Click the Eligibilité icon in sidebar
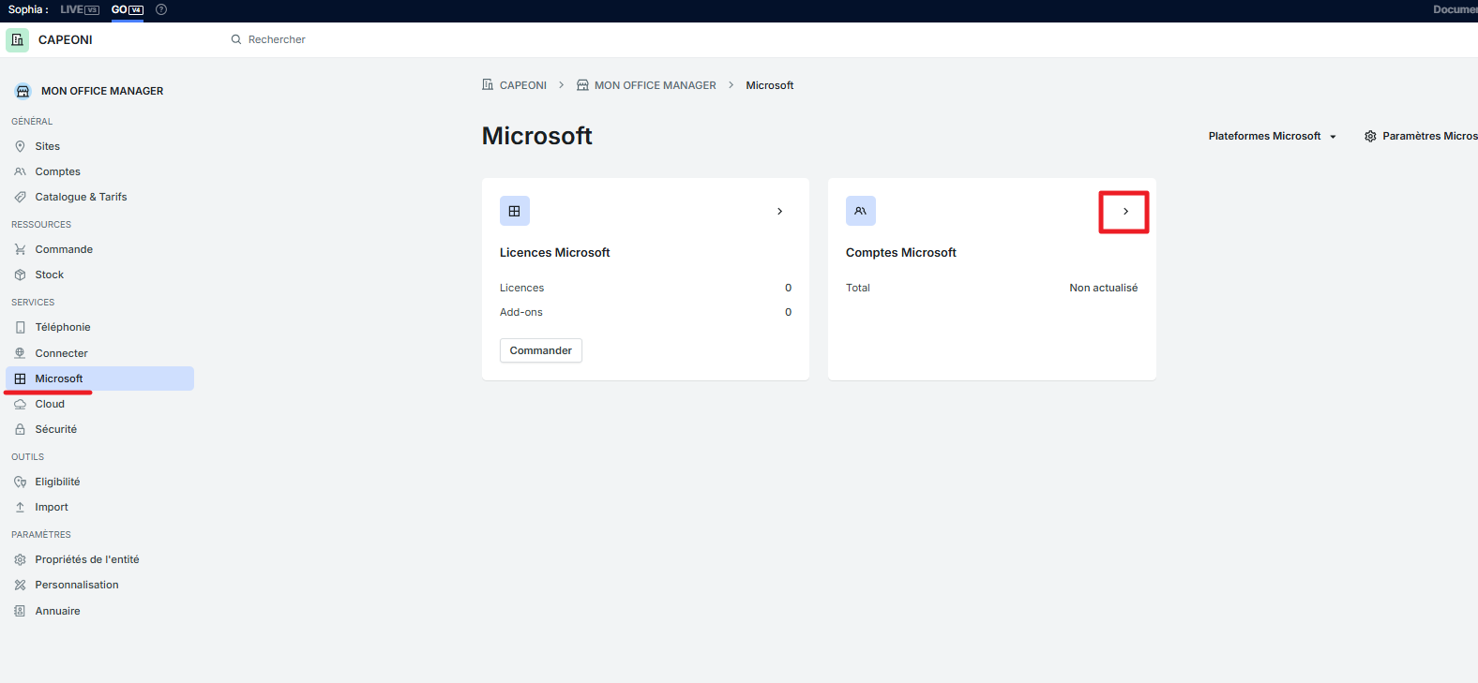Viewport: 1478px width, 683px height. (x=20, y=482)
